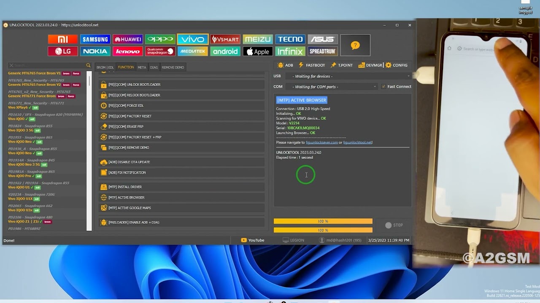Click the model list vertical scrollbar
Image resolution: width=540 pixels, height=303 pixels.
click(89, 151)
